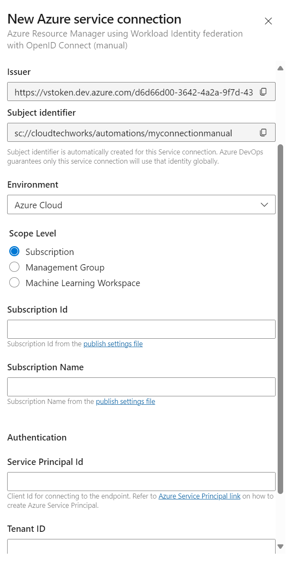Expand the Azure Cloud environment selector chevron

(264, 204)
